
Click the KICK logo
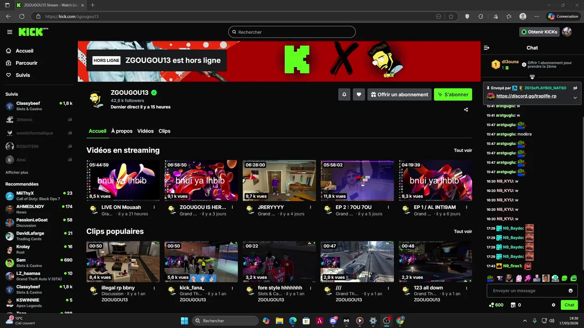pos(33,32)
